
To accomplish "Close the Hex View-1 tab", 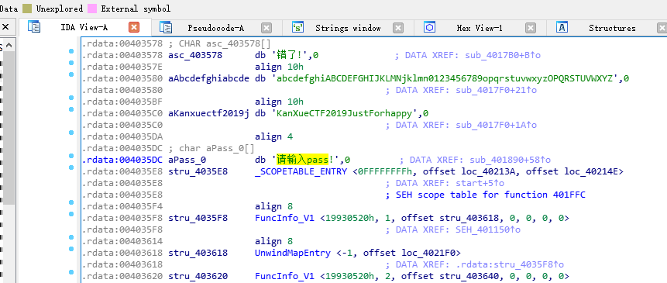I will coord(531,28).
